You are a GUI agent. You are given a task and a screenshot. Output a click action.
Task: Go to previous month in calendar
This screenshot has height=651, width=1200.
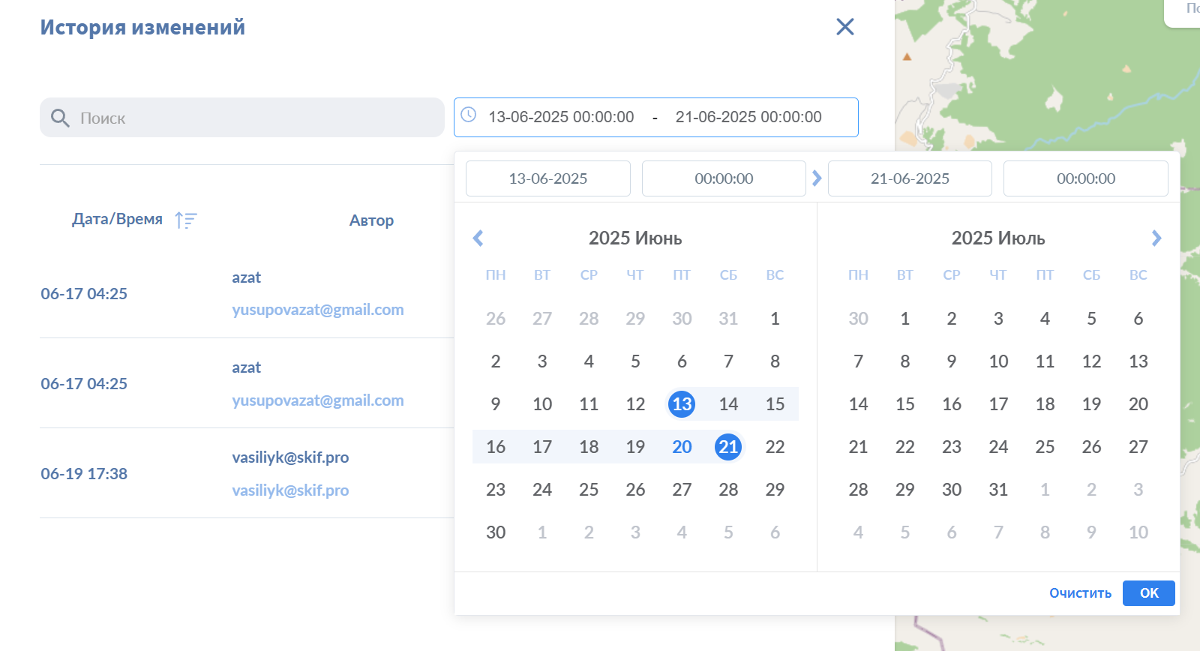point(478,238)
